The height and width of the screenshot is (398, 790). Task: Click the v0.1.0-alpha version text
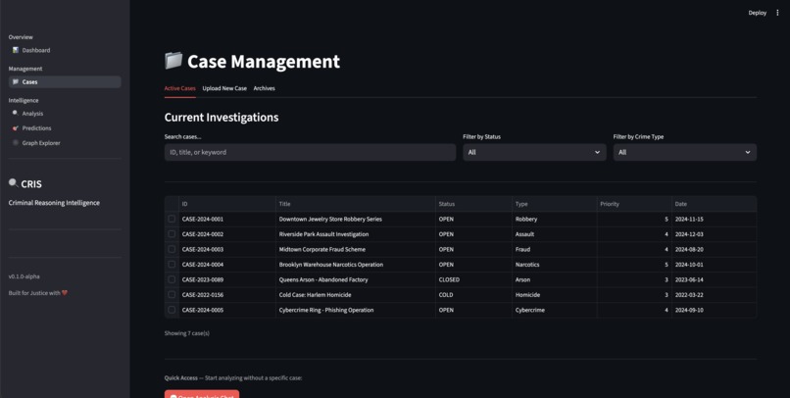coord(24,276)
